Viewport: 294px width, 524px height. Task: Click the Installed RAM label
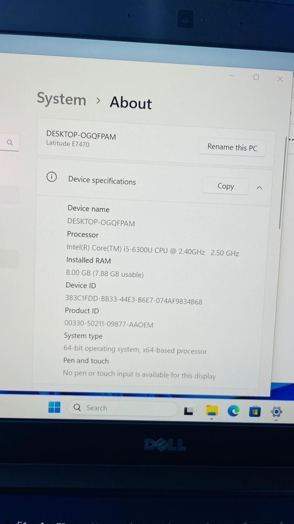89,260
